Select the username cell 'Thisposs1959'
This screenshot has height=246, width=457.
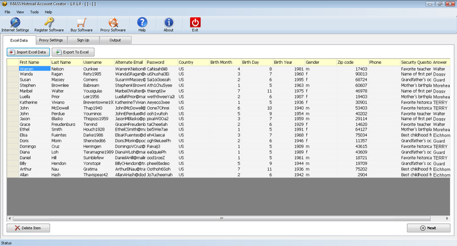coord(98,119)
